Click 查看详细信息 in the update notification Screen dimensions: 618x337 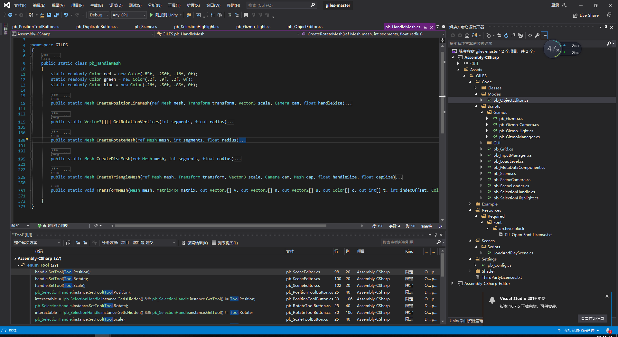(592, 319)
